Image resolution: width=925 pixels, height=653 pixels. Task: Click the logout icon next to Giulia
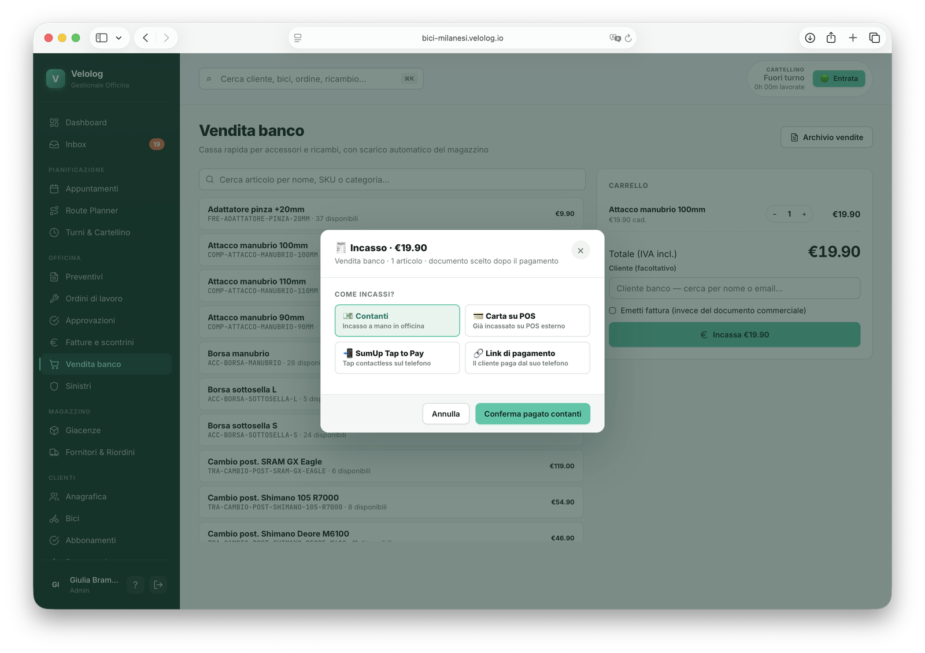(158, 585)
